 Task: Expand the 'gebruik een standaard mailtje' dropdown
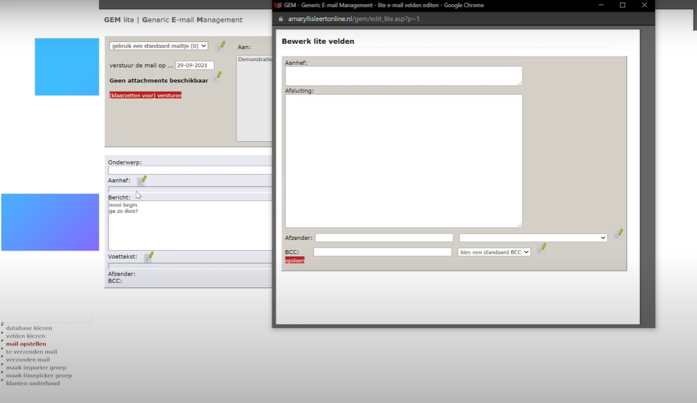pos(159,46)
